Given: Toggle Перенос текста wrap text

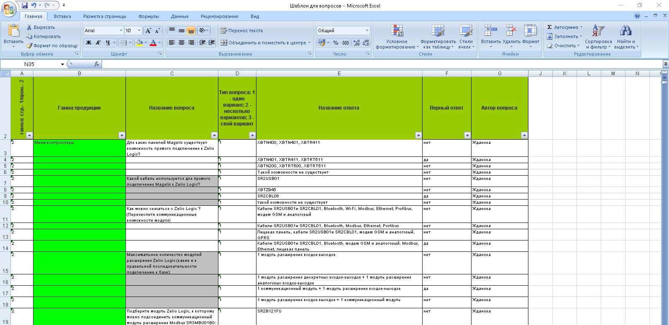Looking at the screenshot, I should click(241, 31).
